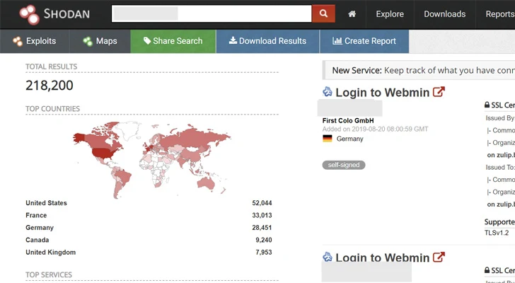Click the TOP COUNTRIES section heading
Image resolution: width=515 pixels, height=283 pixels.
(52, 109)
